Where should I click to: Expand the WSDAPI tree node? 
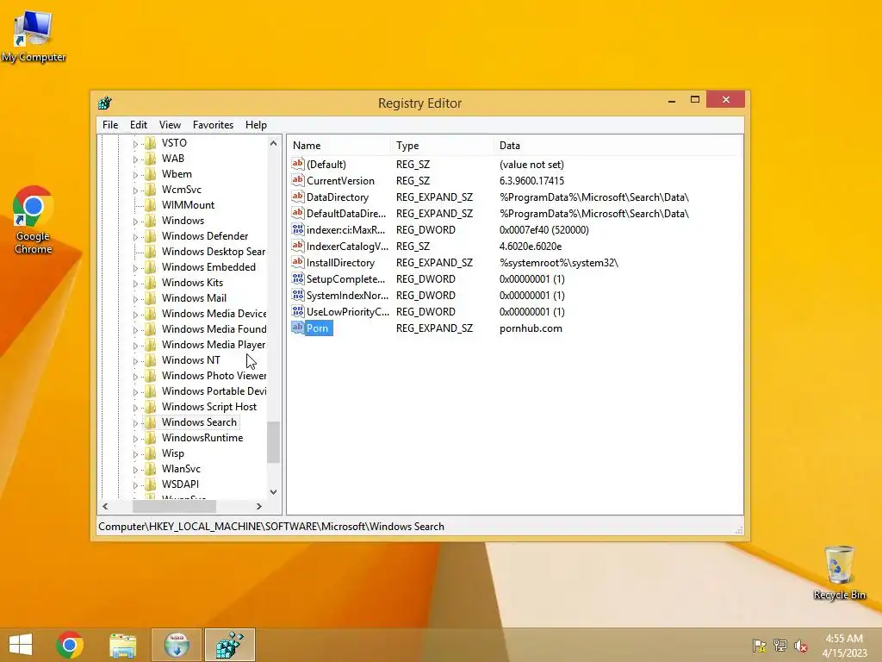click(x=135, y=485)
